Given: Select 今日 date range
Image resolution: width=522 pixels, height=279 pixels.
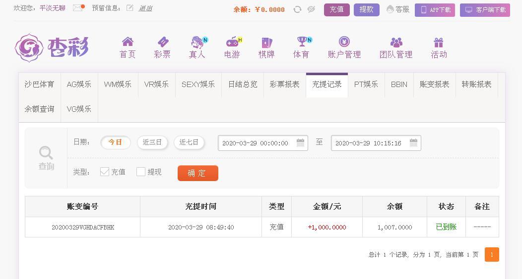Looking at the screenshot, I should tap(115, 142).
